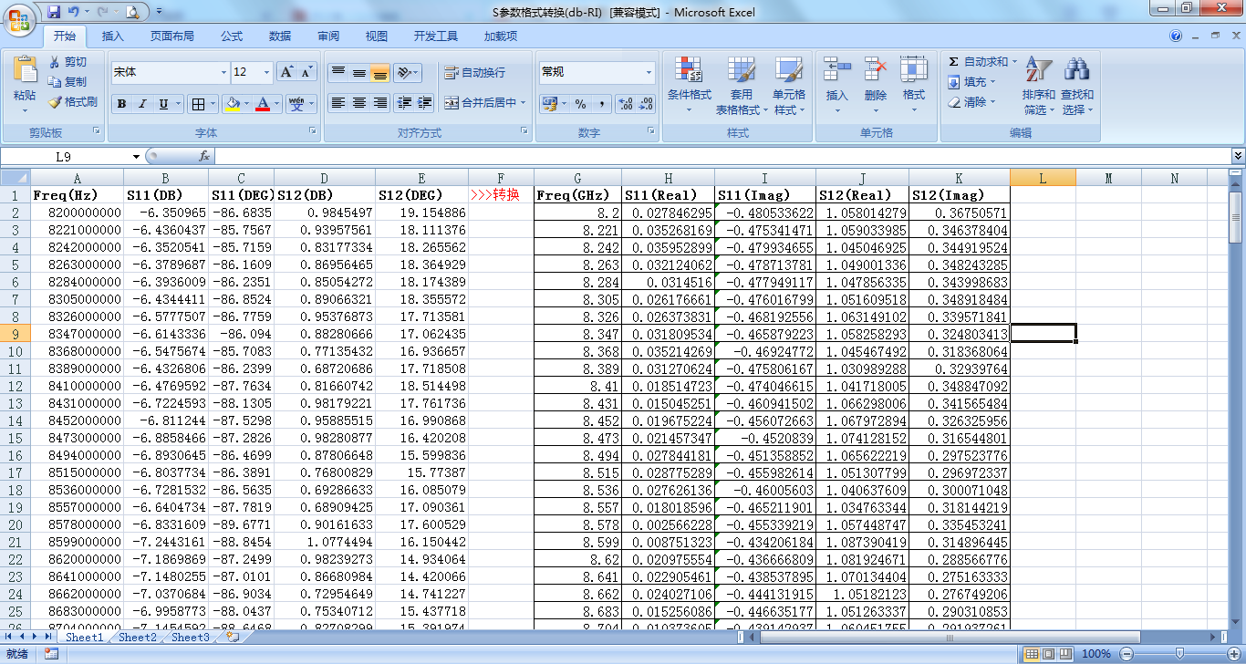The width and height of the screenshot is (1246, 664).
Task: Click the insert new worksheet tab icon
Action: pos(234,638)
